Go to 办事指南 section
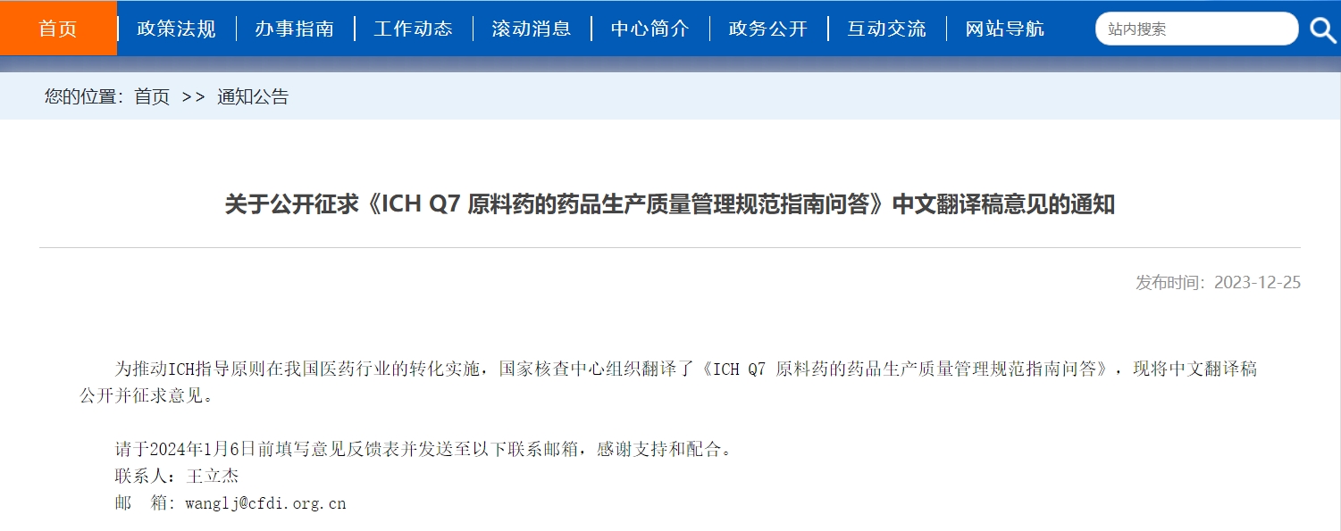Viewport: 1341px width, 531px height. coord(295,29)
